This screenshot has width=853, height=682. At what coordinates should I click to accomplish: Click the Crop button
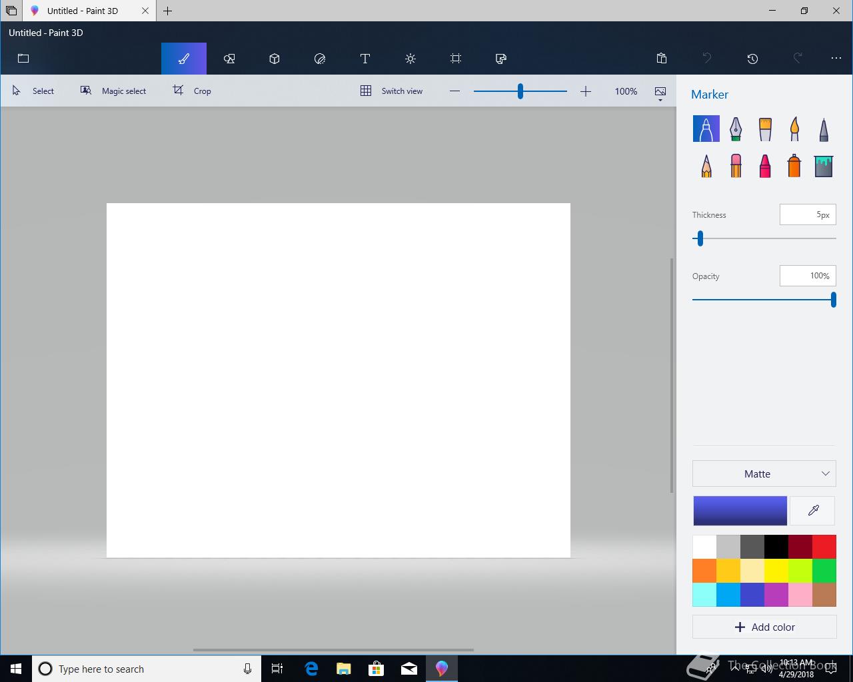click(192, 91)
